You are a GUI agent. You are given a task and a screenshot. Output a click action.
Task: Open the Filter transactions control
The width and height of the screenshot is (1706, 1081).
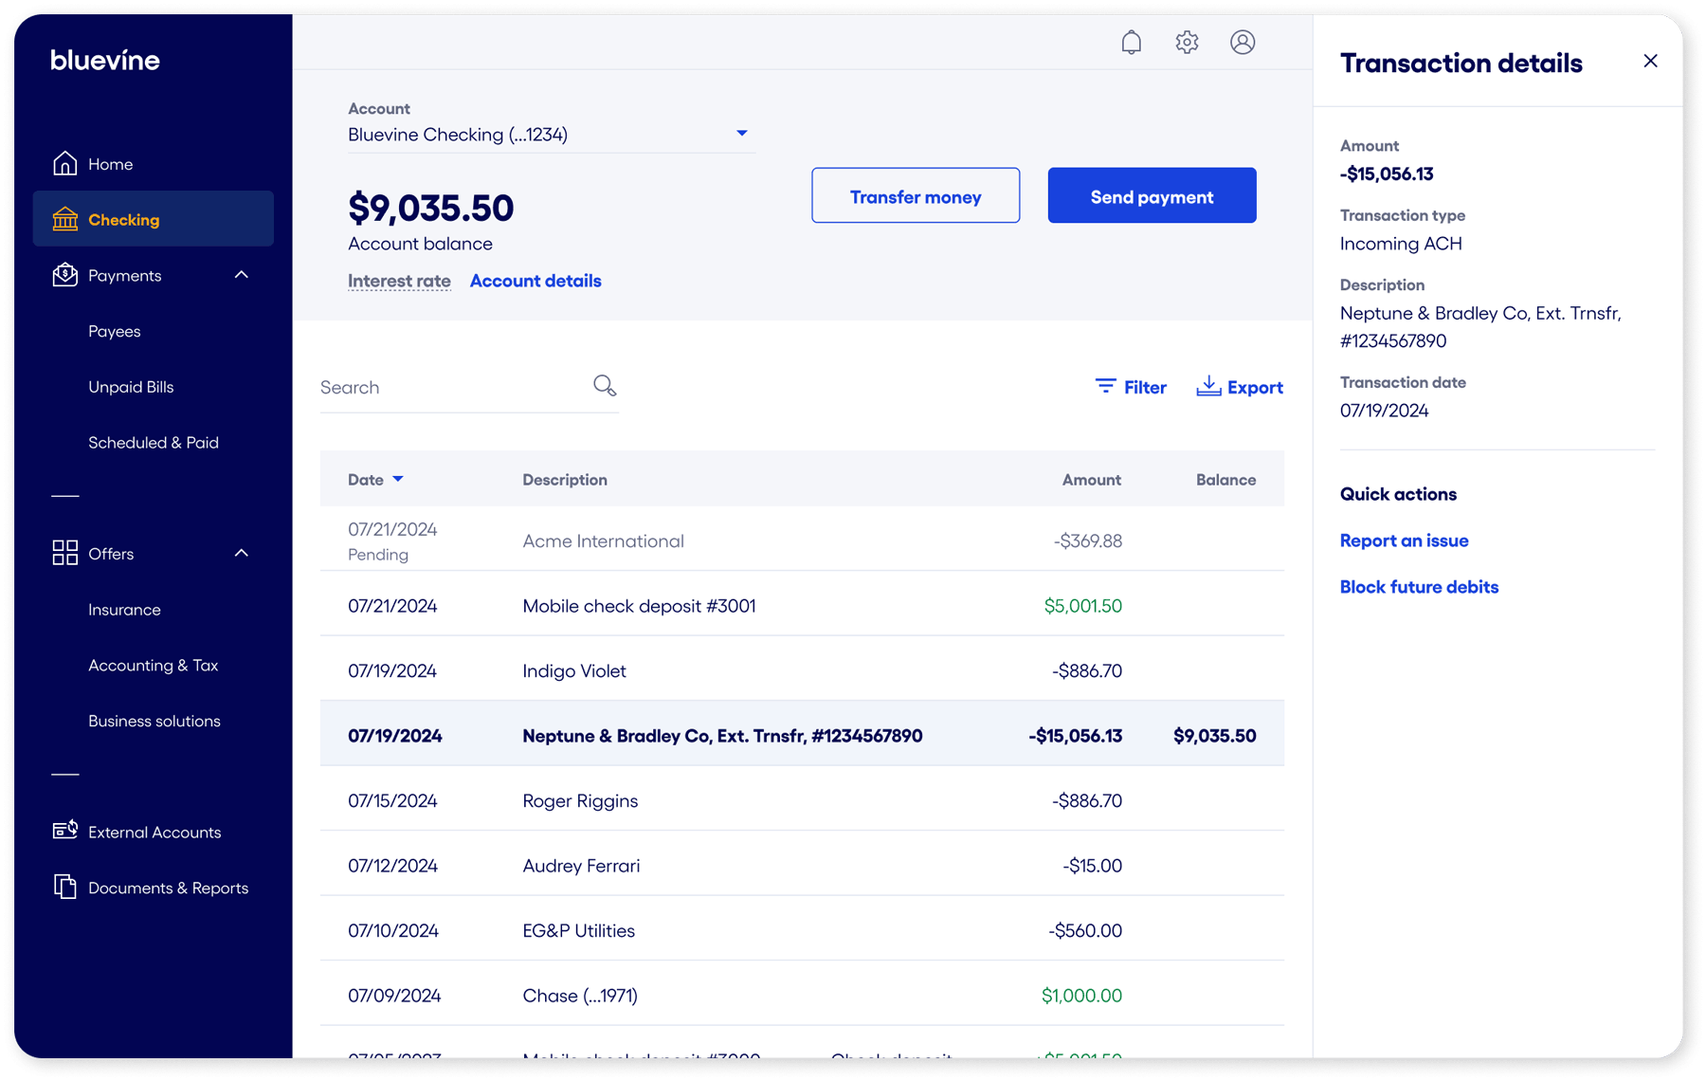click(1131, 387)
